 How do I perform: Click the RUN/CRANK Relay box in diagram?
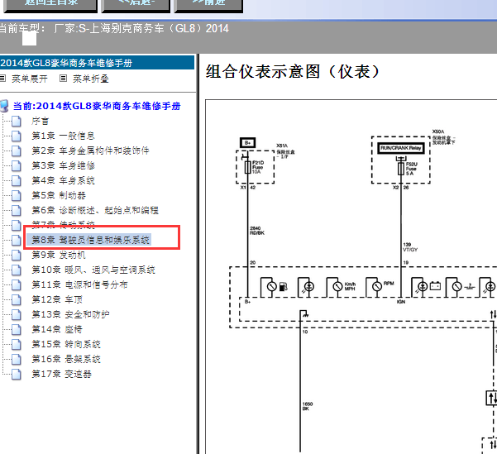[401, 148]
